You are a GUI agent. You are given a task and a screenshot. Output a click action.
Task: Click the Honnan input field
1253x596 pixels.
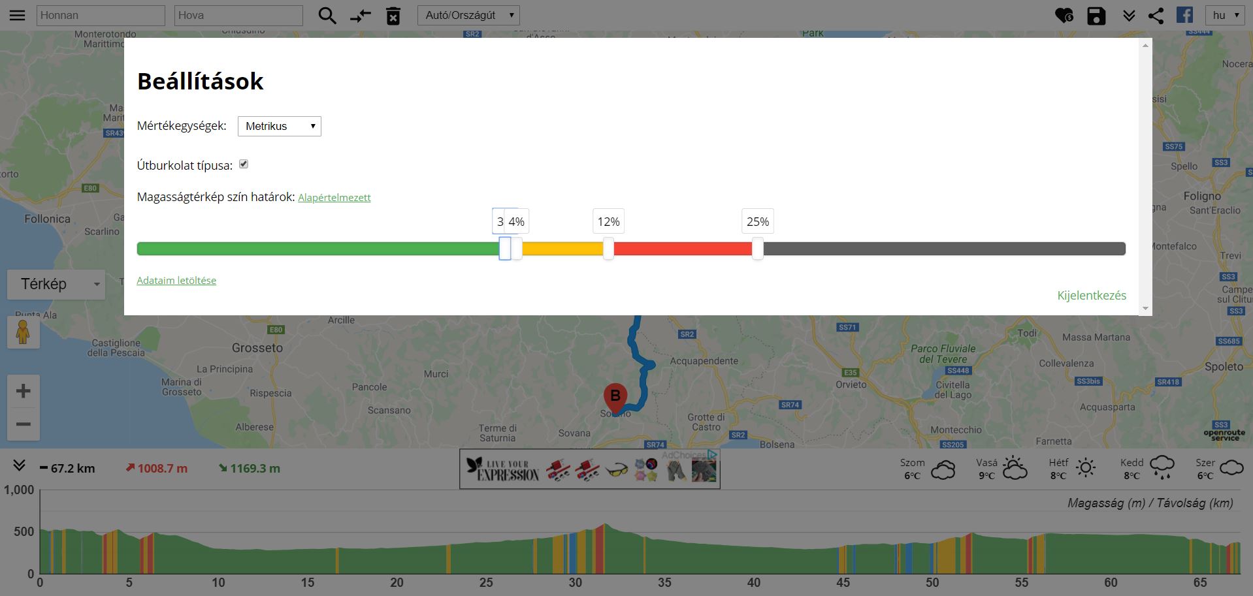click(x=101, y=15)
